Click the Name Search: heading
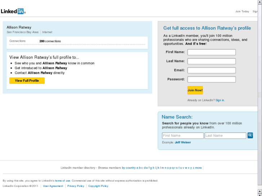Screen dimensions: 262x196 pos(177,117)
